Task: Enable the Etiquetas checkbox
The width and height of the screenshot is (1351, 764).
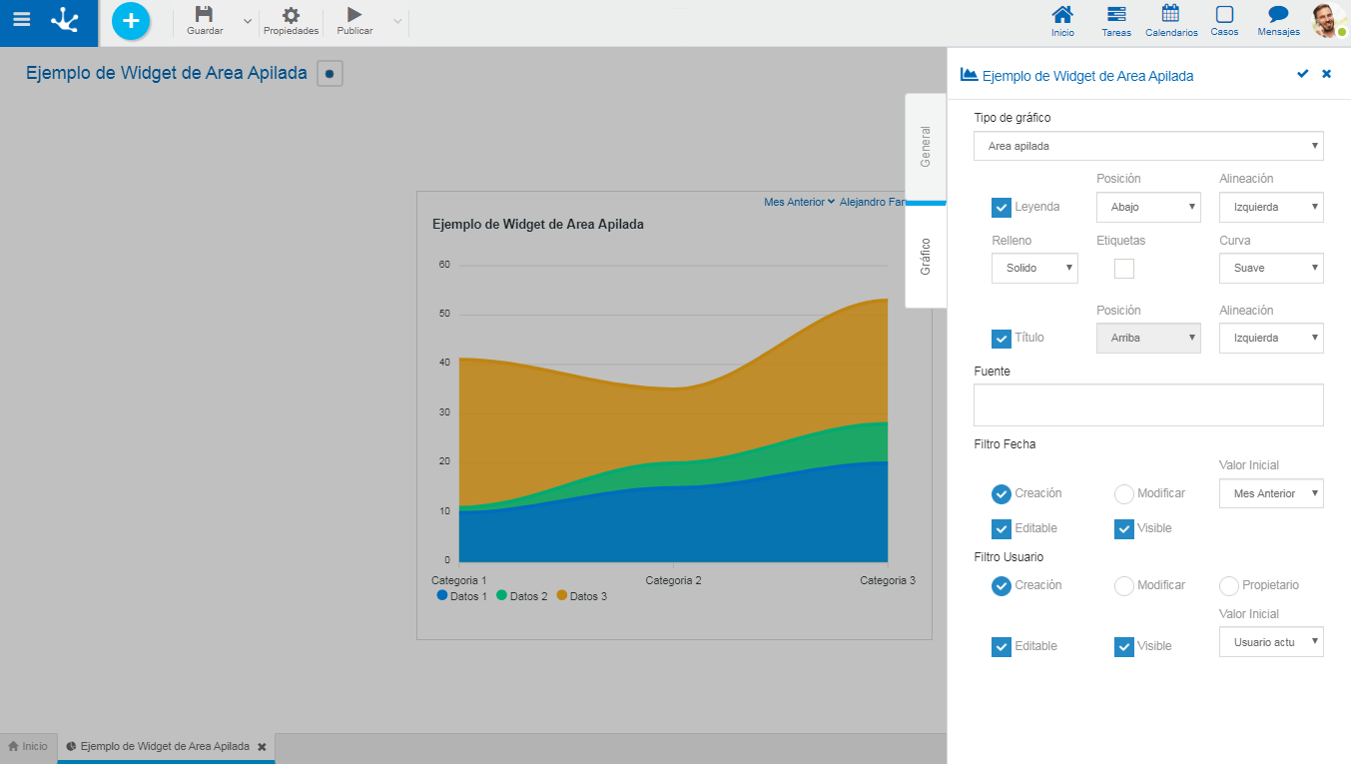Action: pos(1124,268)
